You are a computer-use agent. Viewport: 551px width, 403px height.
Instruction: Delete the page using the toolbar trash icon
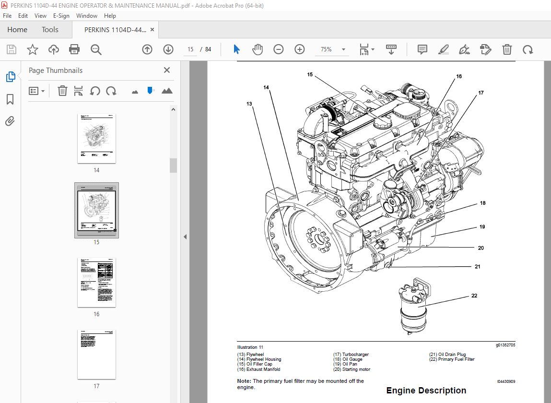(x=507, y=49)
